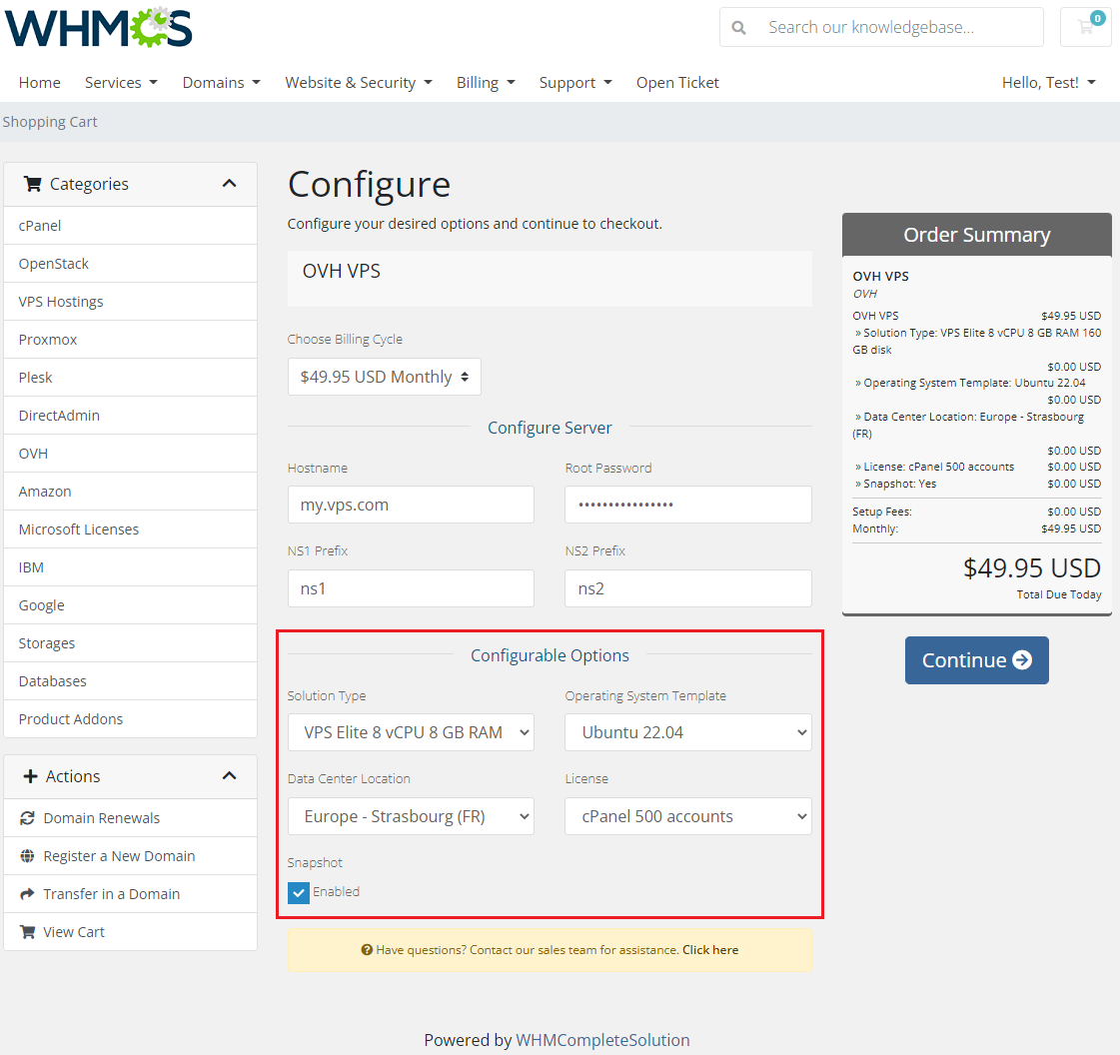Click the Continue button

tap(976, 660)
